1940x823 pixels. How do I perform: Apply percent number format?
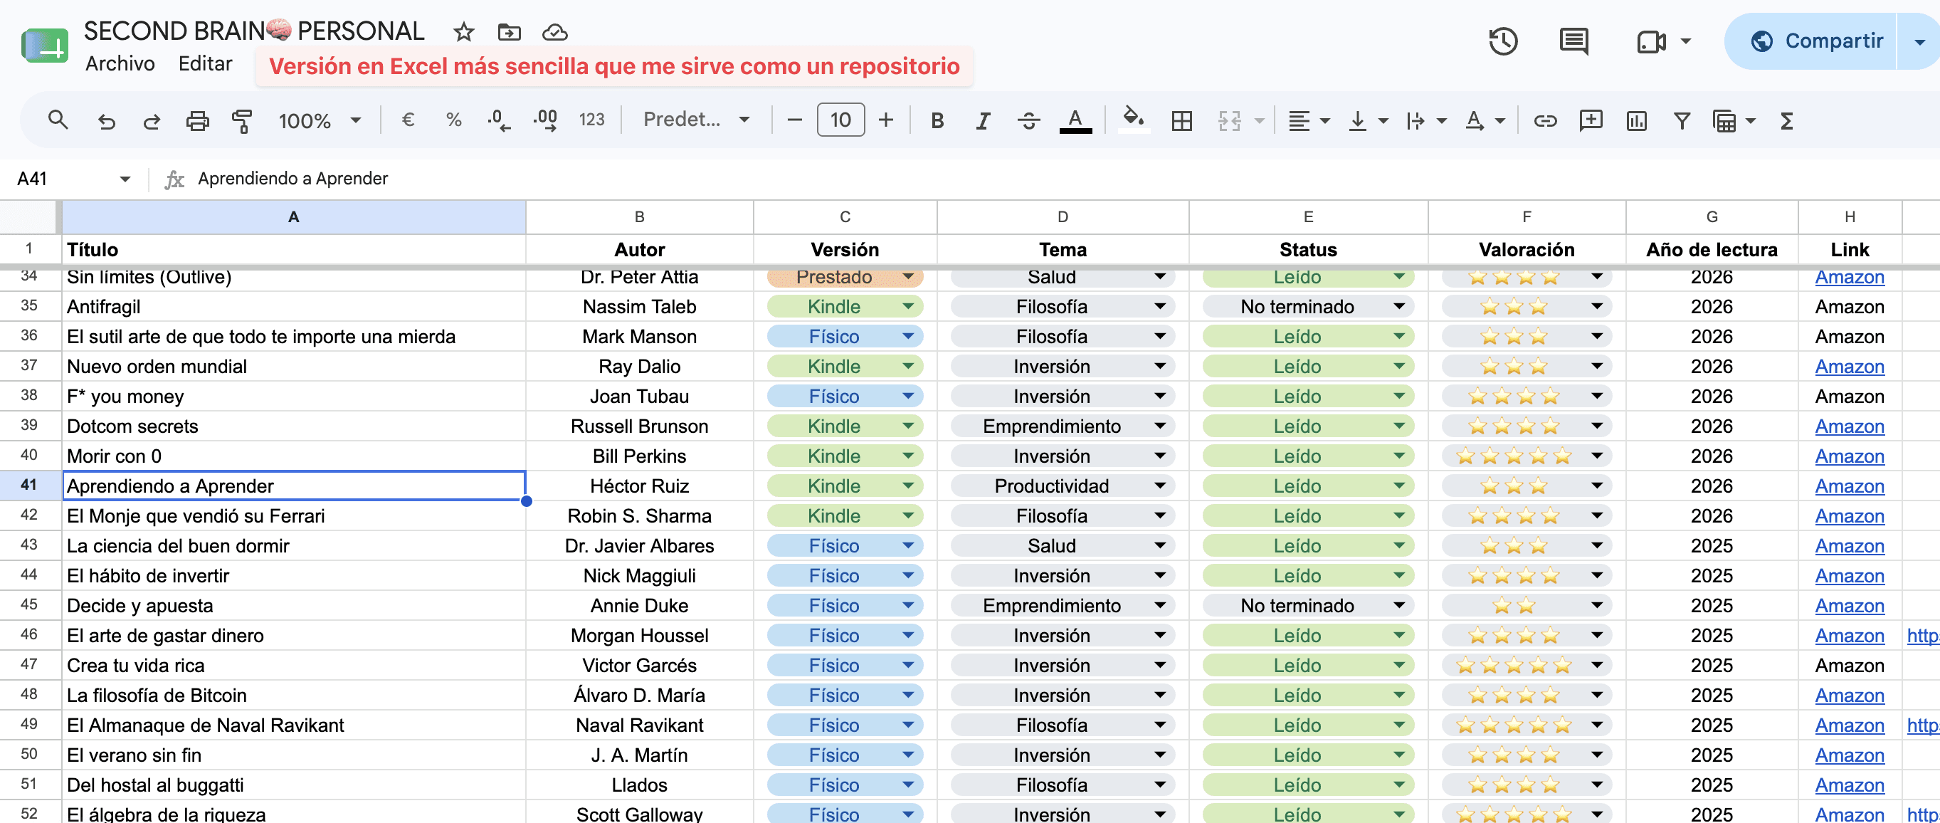pos(453,120)
